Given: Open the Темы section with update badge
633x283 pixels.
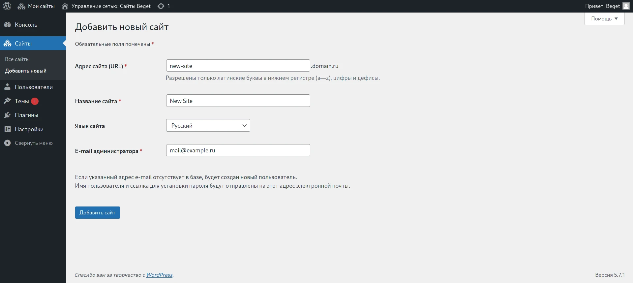Looking at the screenshot, I should pyautogui.click(x=22, y=101).
